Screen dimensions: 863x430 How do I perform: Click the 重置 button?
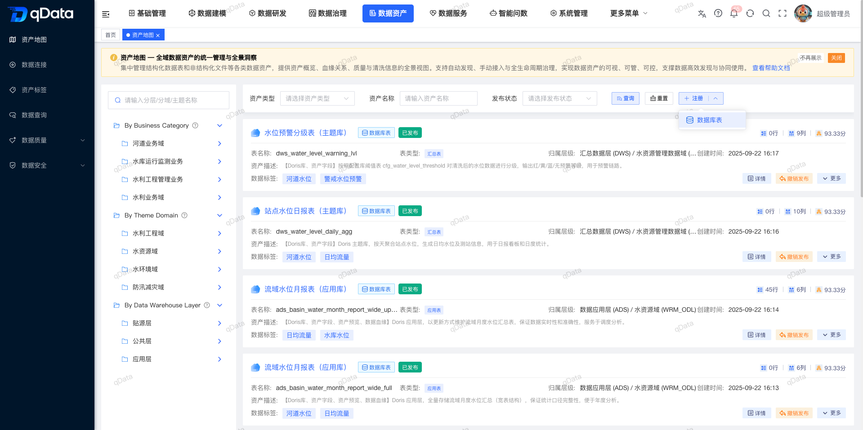click(x=659, y=98)
